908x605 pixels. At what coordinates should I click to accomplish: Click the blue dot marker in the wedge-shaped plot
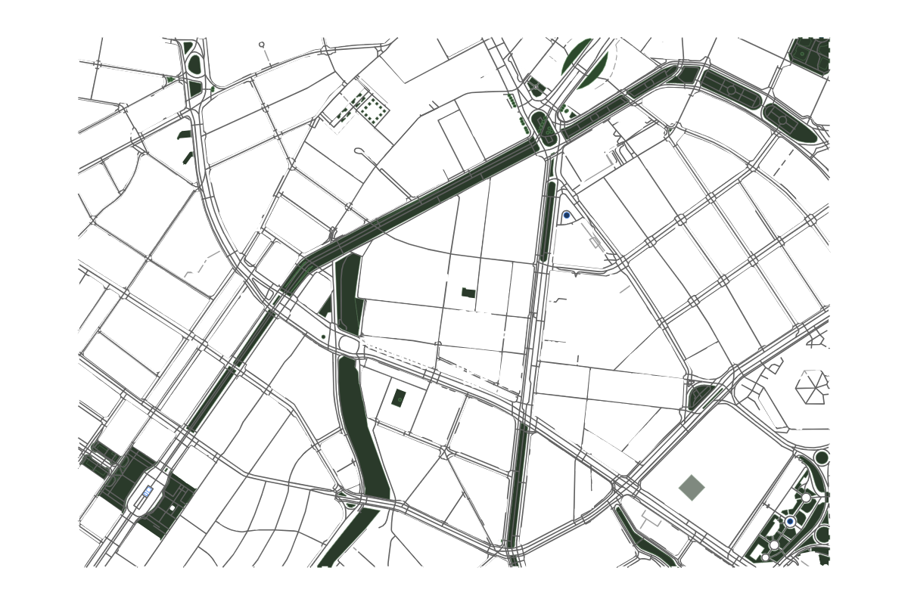coord(566,216)
